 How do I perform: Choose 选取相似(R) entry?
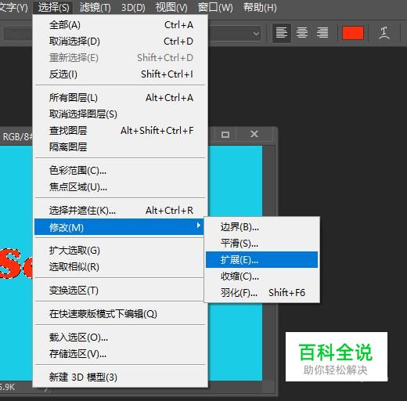[120, 267]
